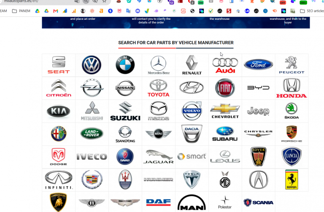Open the SEAT car parts page
Viewport: 324px width, 212px height.
[59, 65]
